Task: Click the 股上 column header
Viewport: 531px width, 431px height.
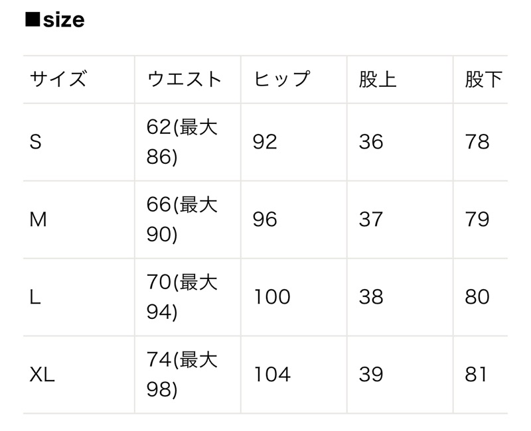Action: (378, 79)
